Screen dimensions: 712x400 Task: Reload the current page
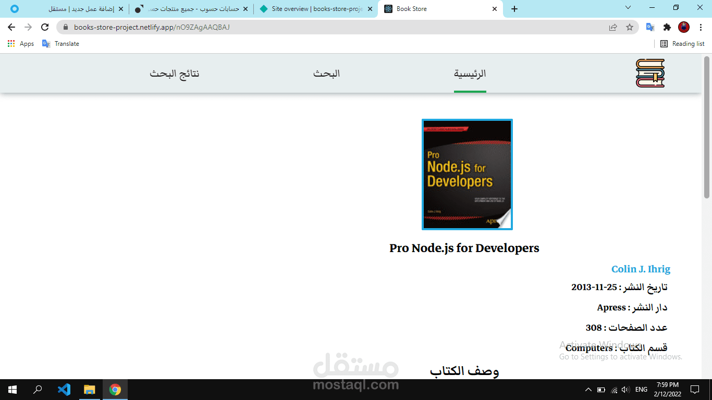click(x=45, y=27)
